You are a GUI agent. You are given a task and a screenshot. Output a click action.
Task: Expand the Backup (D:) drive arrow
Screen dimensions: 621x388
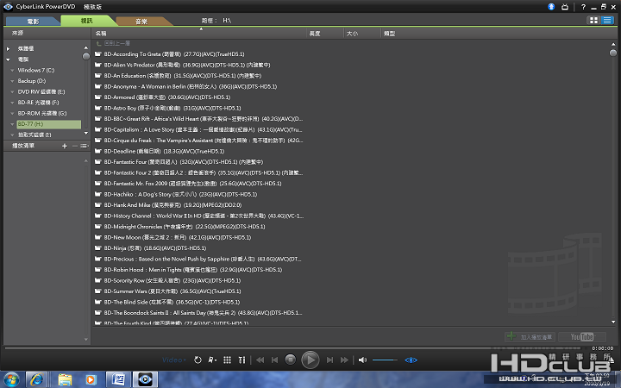(x=12, y=81)
